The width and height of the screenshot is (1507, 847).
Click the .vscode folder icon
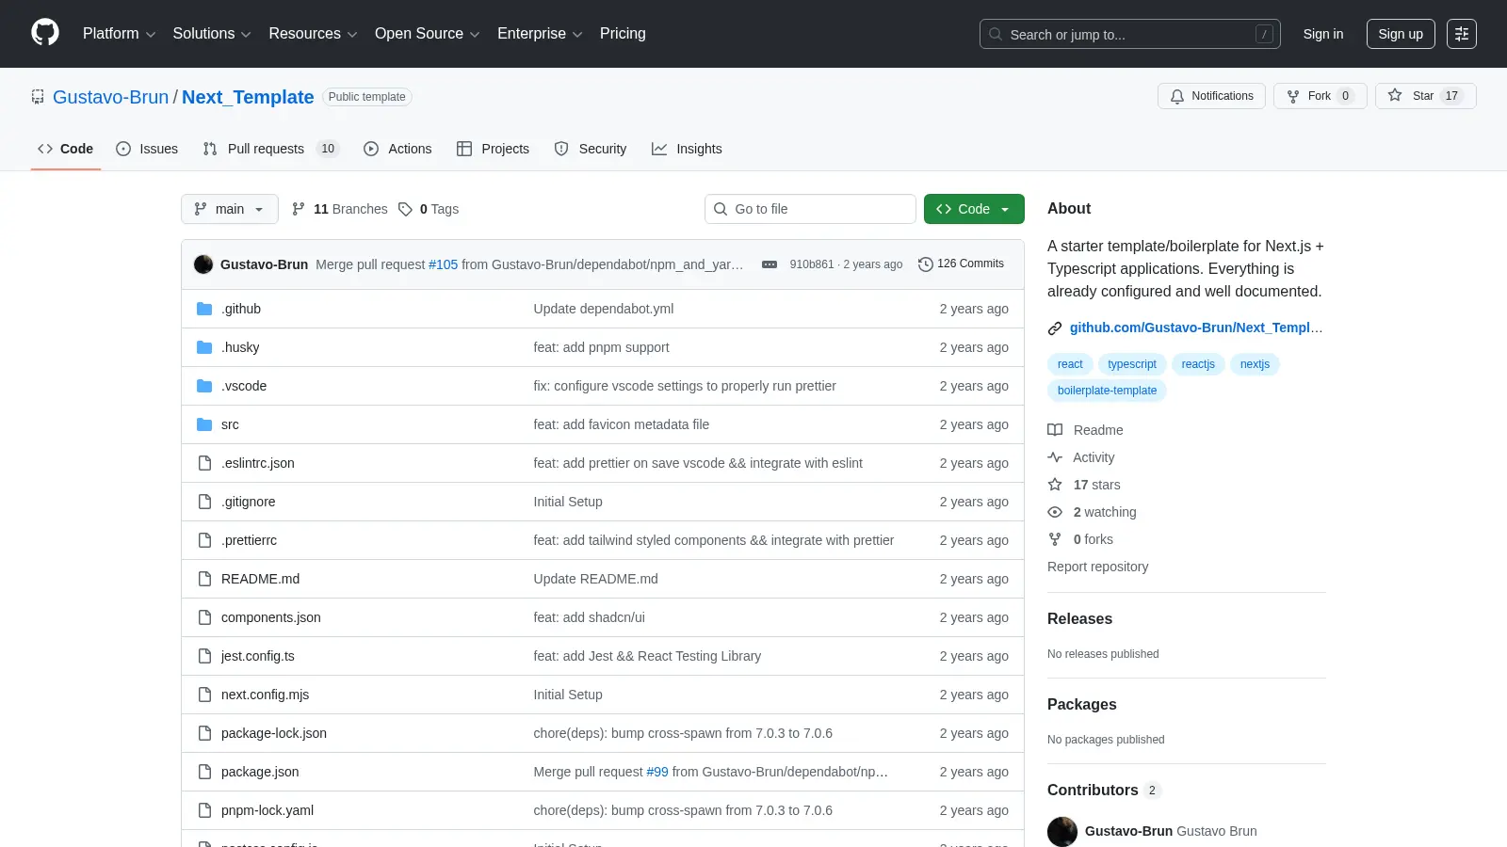click(x=204, y=386)
